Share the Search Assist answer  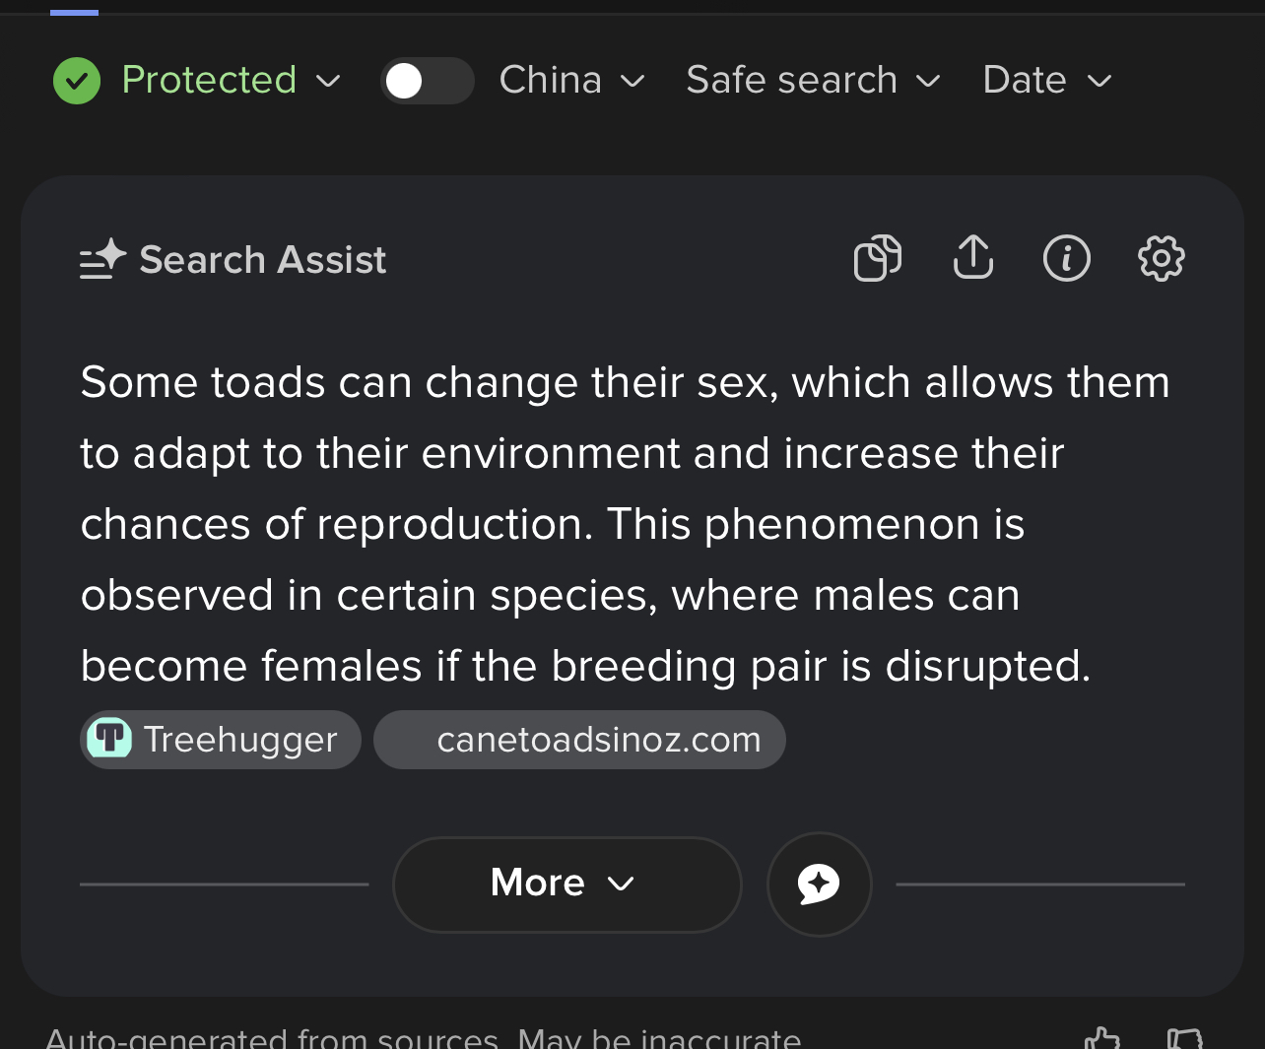(x=972, y=257)
